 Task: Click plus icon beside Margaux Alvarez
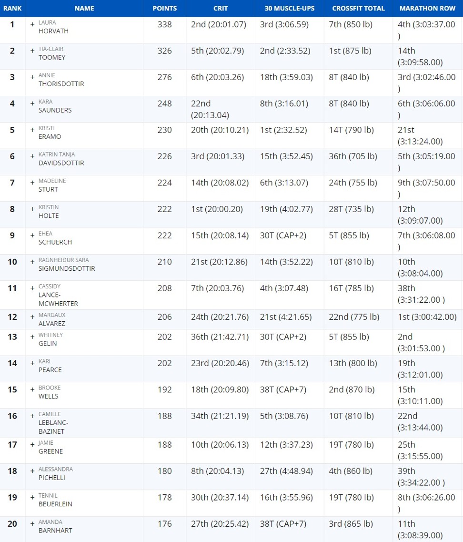click(x=32, y=317)
